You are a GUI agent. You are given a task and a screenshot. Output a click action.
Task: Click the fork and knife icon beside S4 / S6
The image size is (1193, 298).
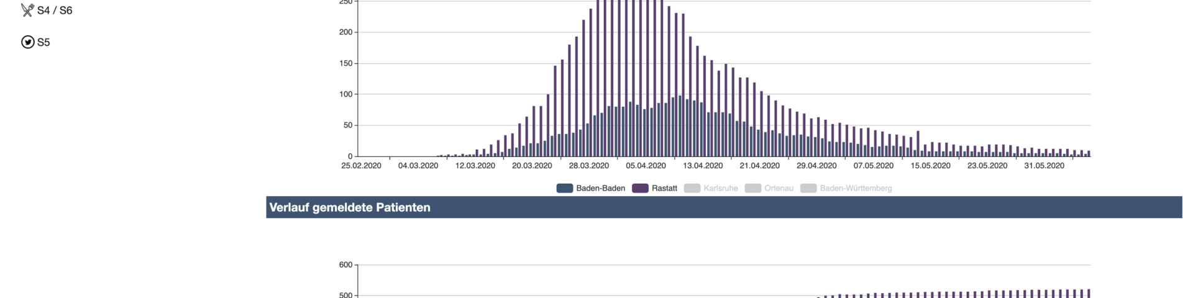click(x=27, y=10)
